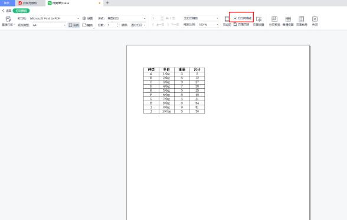
Task: Select Landscape page orientation
Action: point(87,25)
